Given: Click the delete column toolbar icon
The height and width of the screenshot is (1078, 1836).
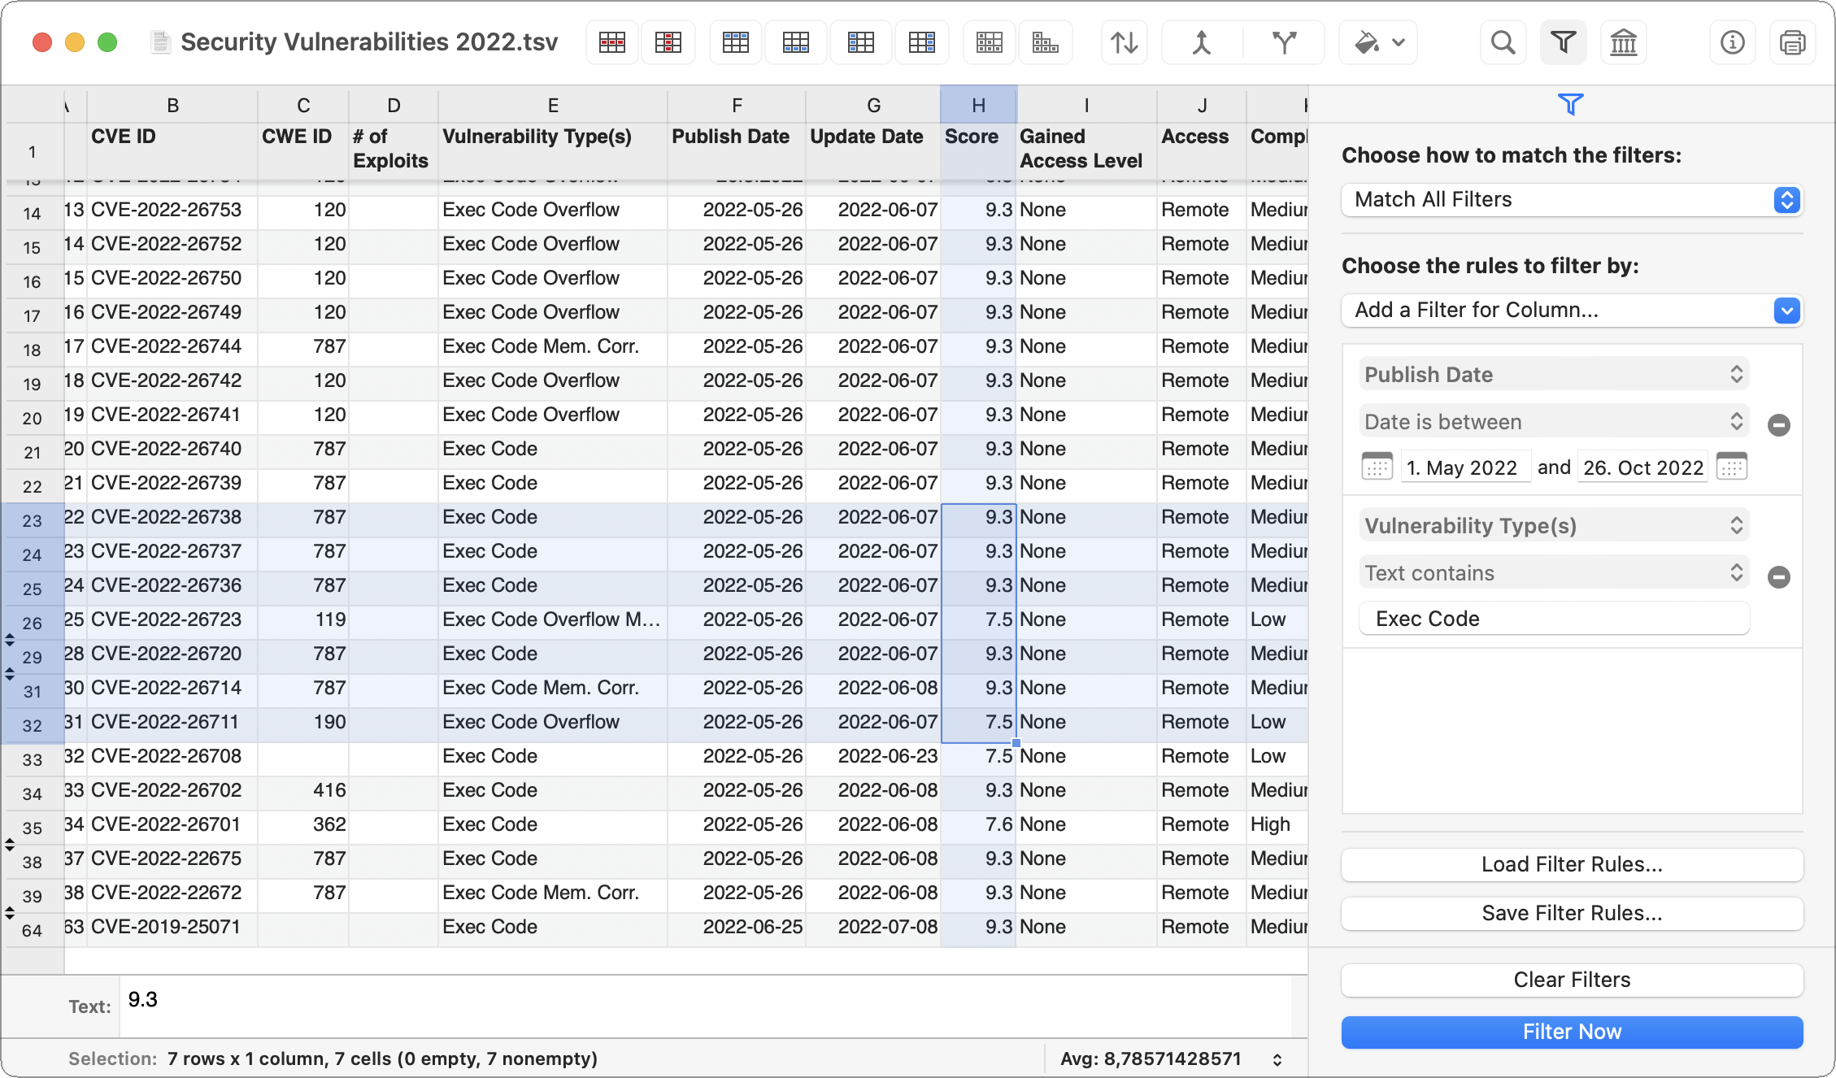Looking at the screenshot, I should [668, 42].
